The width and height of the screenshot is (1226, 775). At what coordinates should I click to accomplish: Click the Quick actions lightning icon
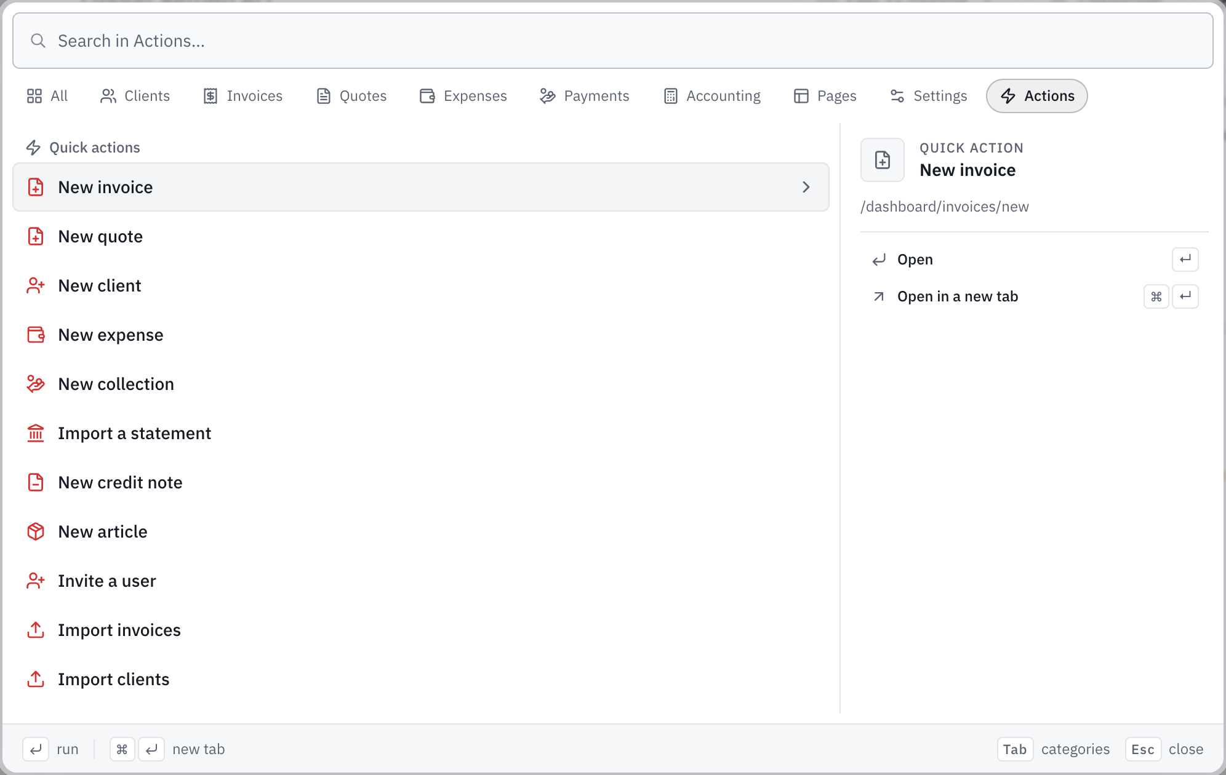[x=33, y=148]
